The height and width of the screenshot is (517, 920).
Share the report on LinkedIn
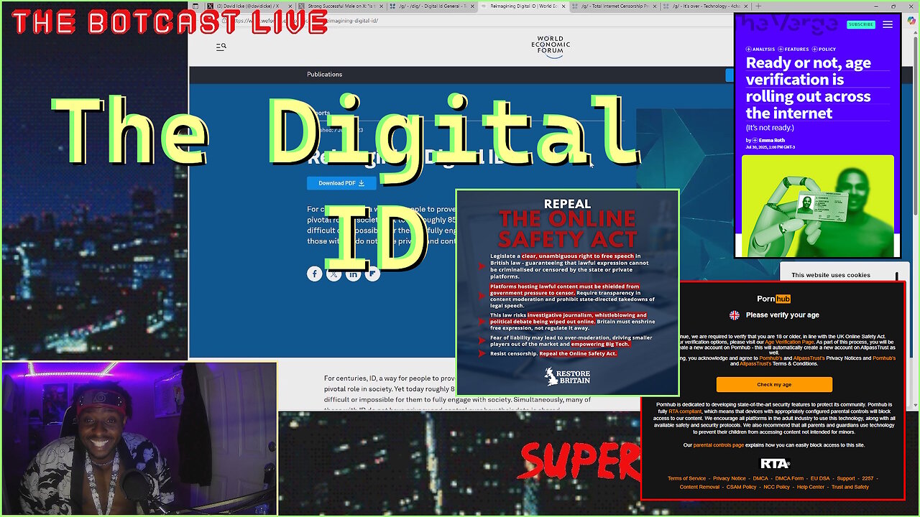(353, 274)
